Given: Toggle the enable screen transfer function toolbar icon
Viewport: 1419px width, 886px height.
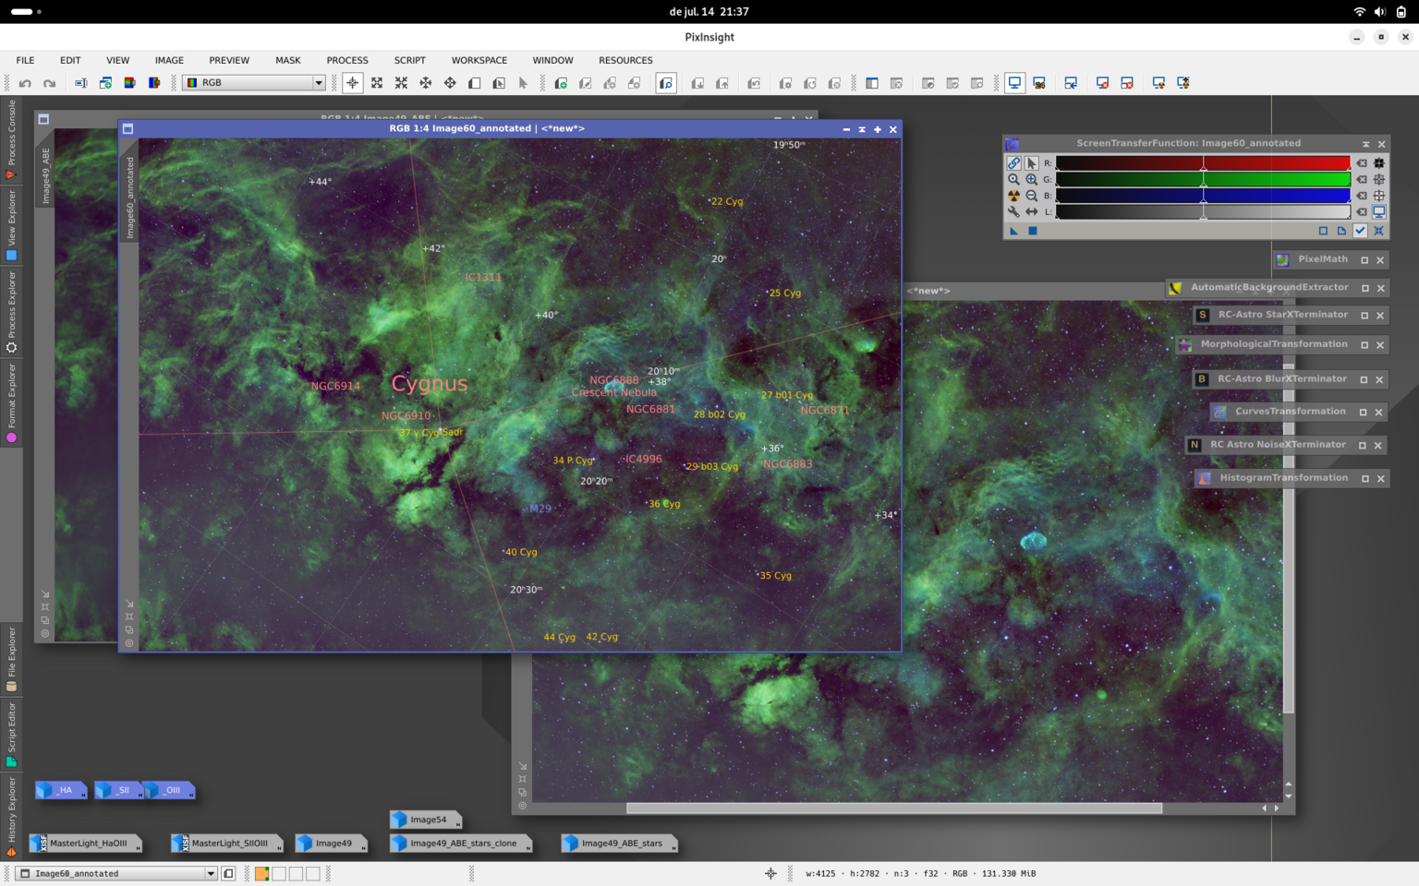Looking at the screenshot, I should click(x=1014, y=83).
